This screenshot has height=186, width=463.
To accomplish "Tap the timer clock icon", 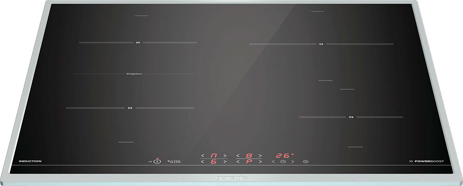I will tap(283, 161).
